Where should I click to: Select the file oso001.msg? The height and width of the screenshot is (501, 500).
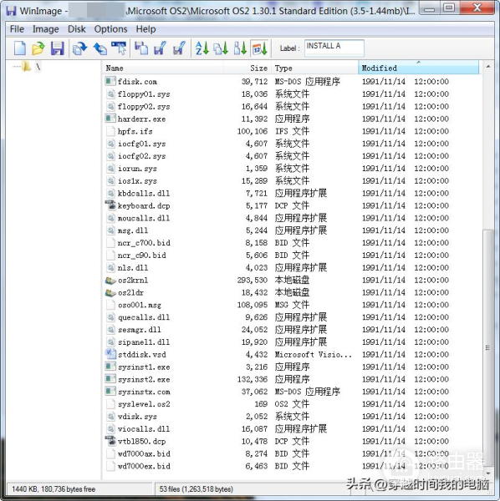point(140,305)
